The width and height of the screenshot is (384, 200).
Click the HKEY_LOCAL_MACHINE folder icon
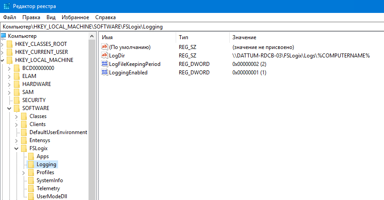tap(9, 60)
